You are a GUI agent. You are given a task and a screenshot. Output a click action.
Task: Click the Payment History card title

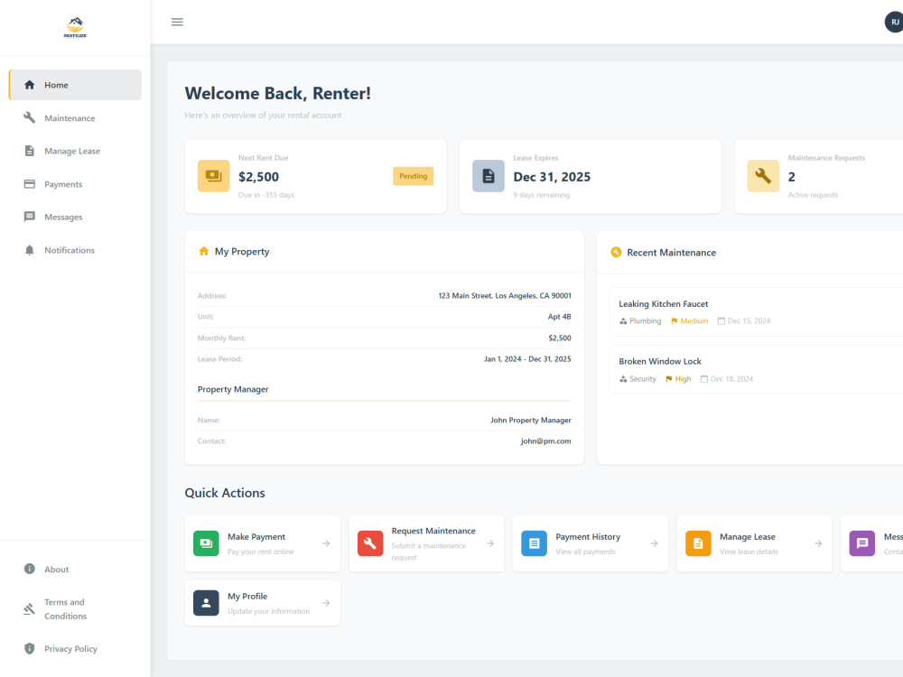(x=588, y=536)
